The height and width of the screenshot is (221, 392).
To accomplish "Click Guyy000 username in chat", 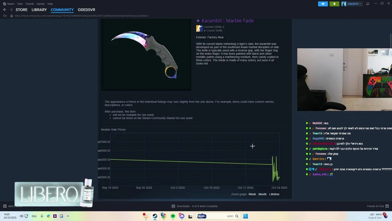I will click(x=318, y=139).
